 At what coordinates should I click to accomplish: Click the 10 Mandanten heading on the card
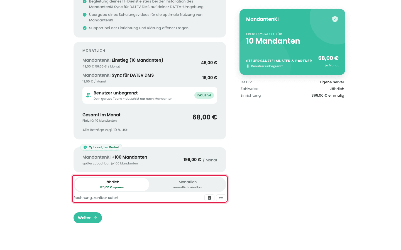point(273,41)
